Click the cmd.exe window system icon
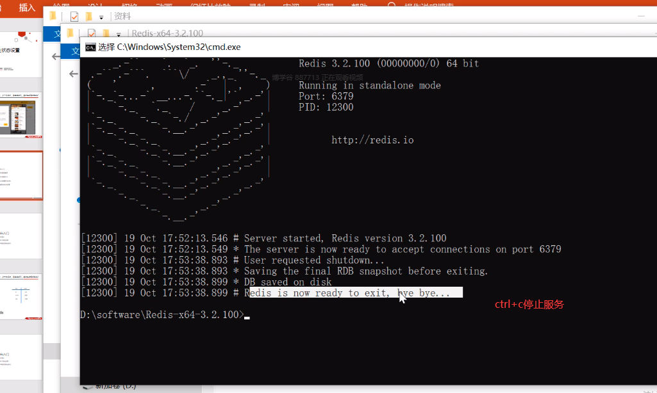 click(x=90, y=47)
